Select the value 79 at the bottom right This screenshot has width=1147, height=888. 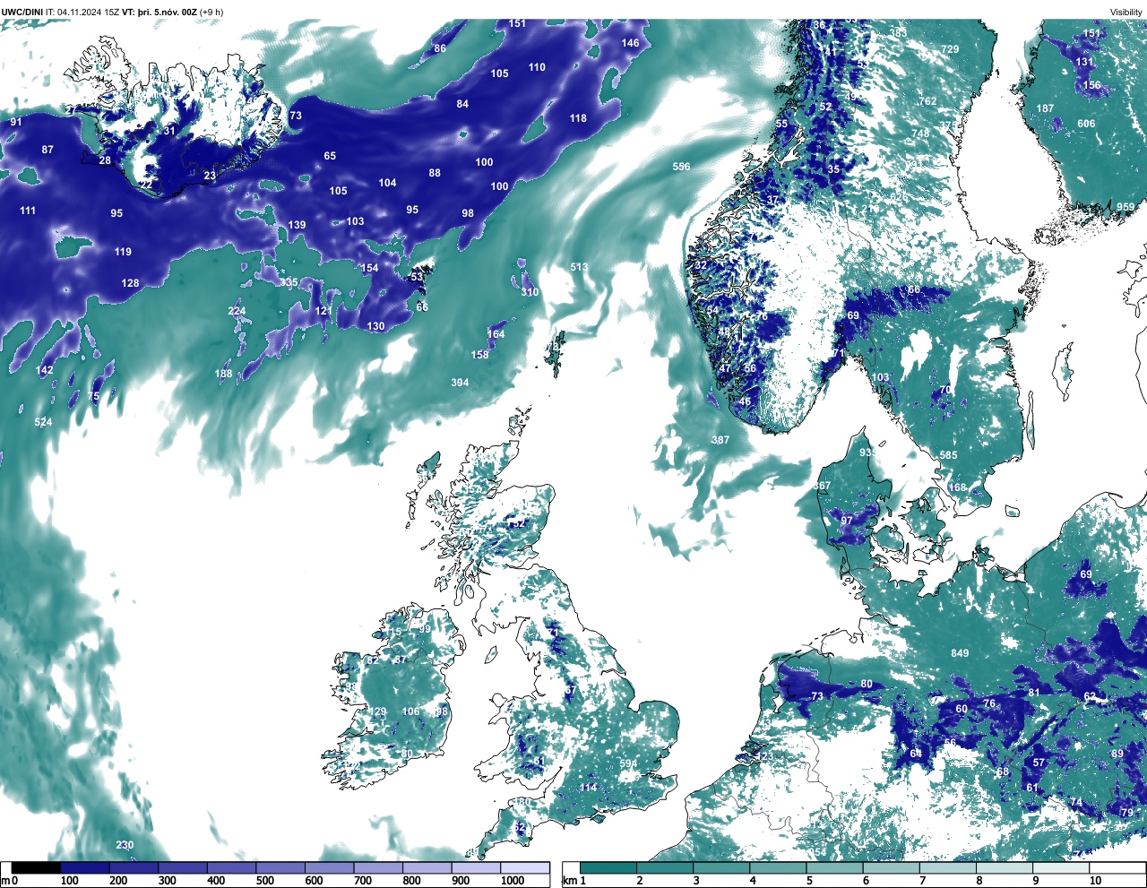point(1126,813)
